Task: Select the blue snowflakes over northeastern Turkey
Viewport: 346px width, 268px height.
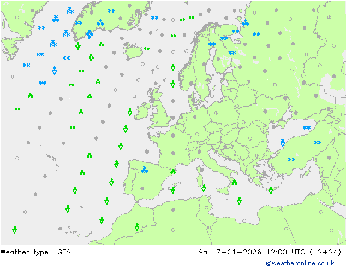Action: (x=318, y=143)
